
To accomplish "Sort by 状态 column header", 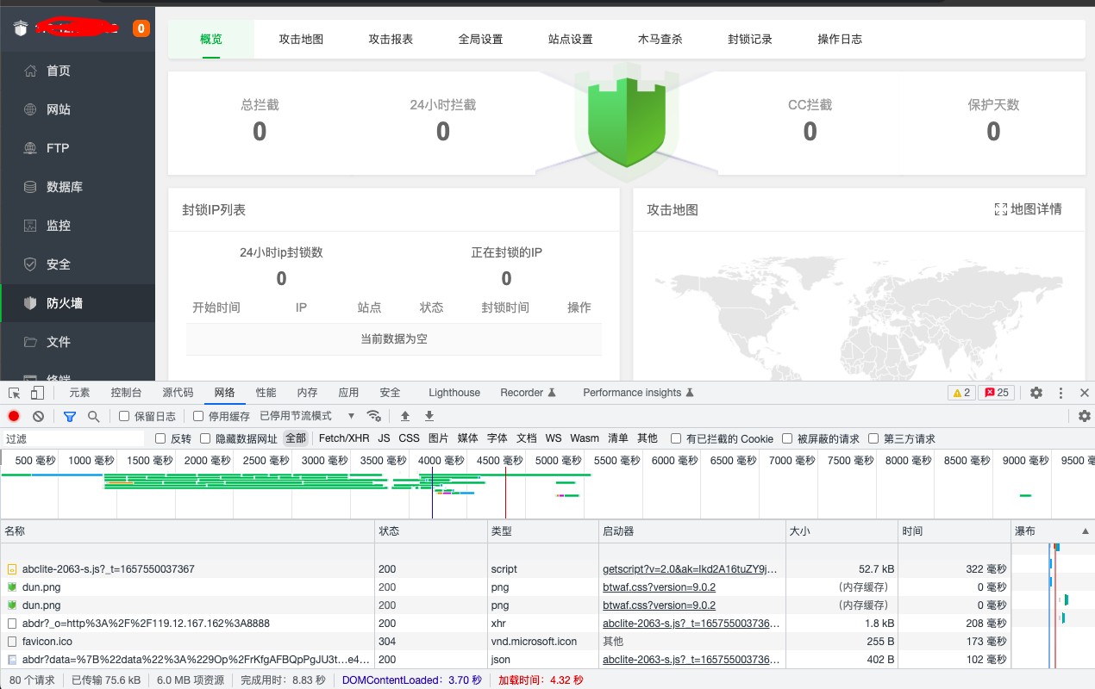I will point(431,531).
